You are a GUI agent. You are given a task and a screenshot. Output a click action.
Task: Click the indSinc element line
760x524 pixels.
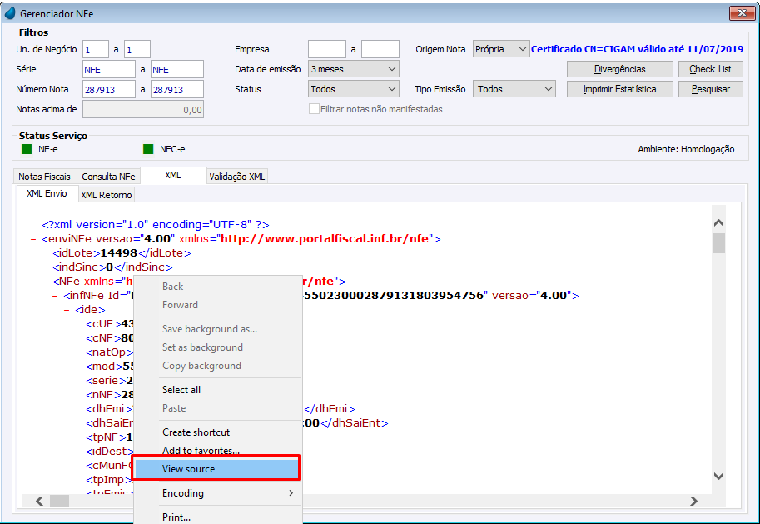(x=112, y=267)
